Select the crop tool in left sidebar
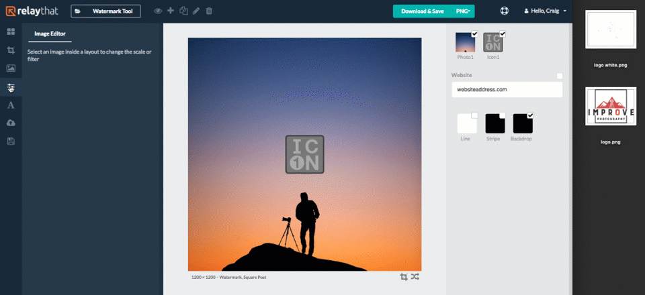645x295 pixels. (x=11, y=50)
